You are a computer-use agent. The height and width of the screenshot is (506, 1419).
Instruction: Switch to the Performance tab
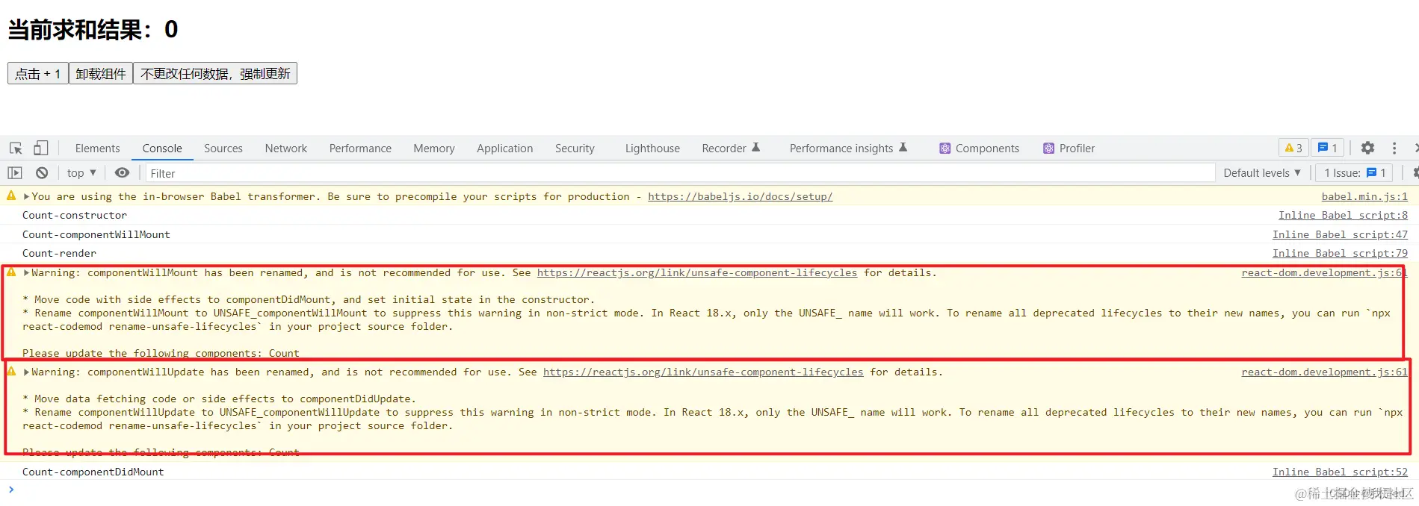point(360,149)
